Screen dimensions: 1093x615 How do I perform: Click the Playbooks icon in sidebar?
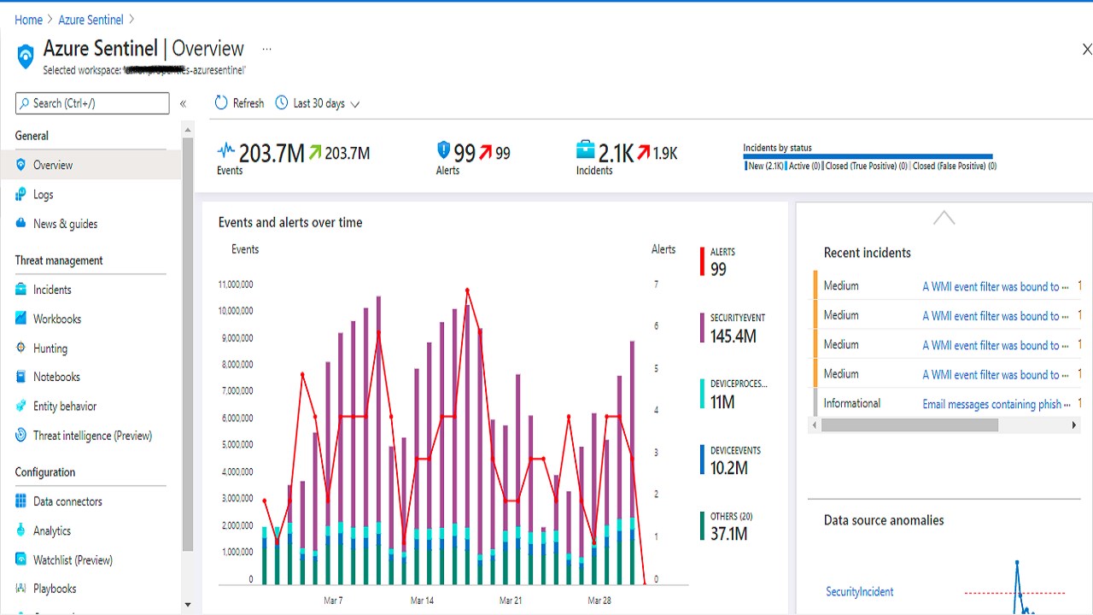[21, 589]
